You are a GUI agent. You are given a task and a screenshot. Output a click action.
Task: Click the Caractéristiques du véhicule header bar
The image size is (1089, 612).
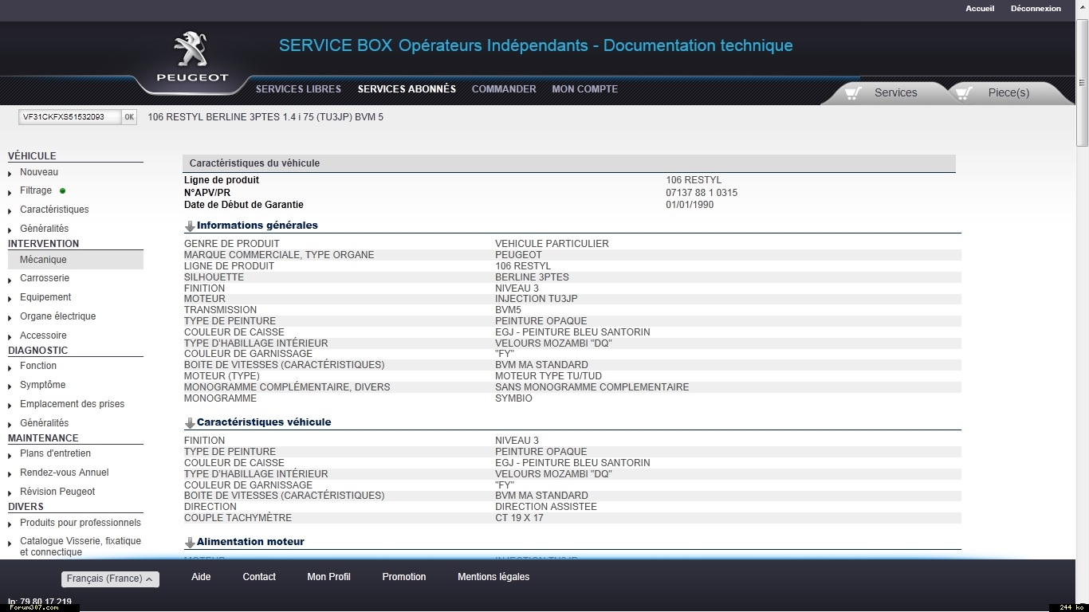tap(569, 163)
